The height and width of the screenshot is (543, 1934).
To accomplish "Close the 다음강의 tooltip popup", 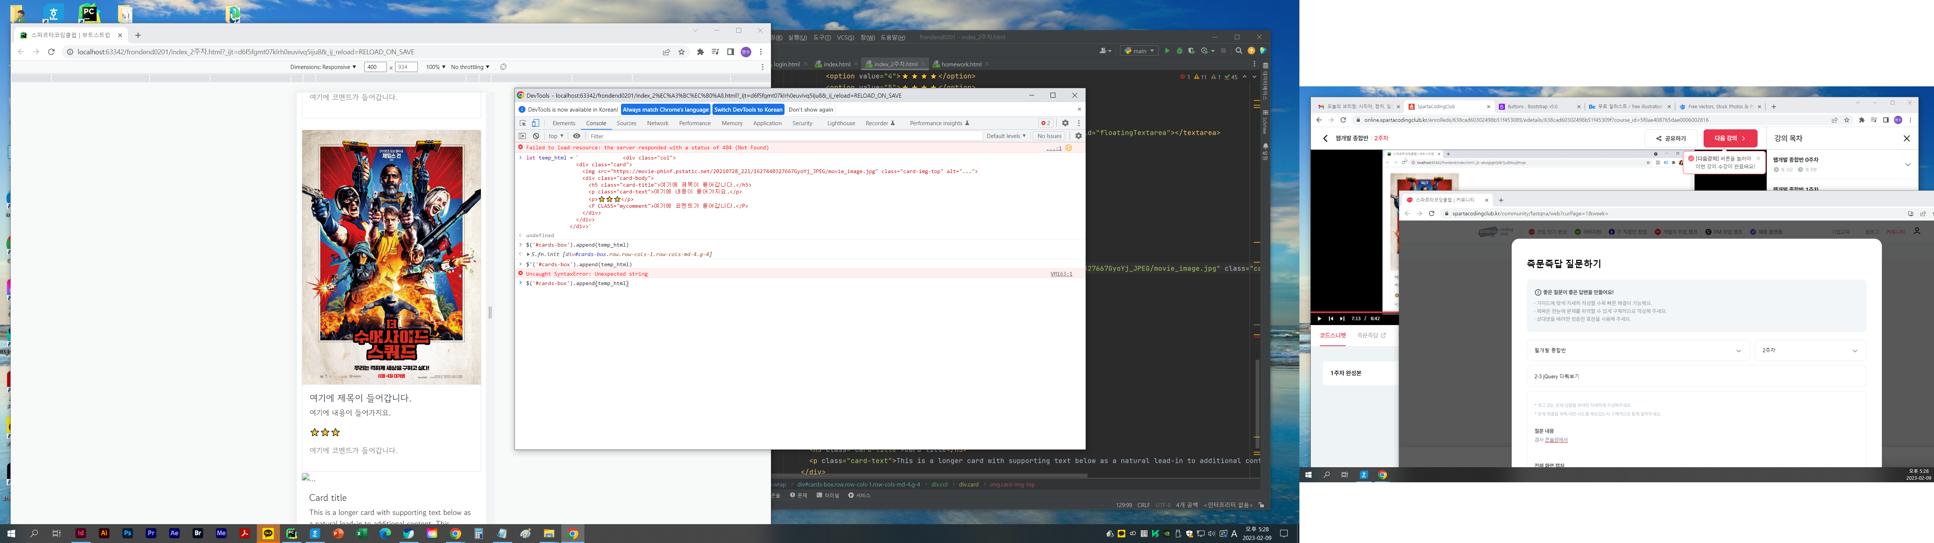I will (1758, 158).
